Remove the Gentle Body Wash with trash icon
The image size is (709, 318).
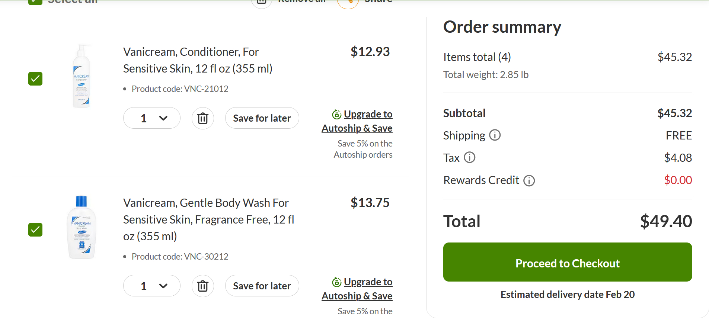(202, 286)
